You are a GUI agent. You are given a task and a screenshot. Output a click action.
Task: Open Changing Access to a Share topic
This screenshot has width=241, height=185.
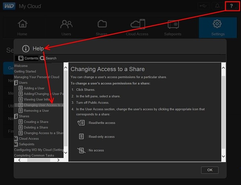pos(43,133)
